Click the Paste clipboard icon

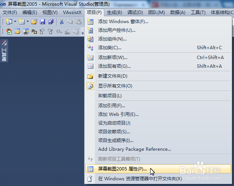pos(79,22)
